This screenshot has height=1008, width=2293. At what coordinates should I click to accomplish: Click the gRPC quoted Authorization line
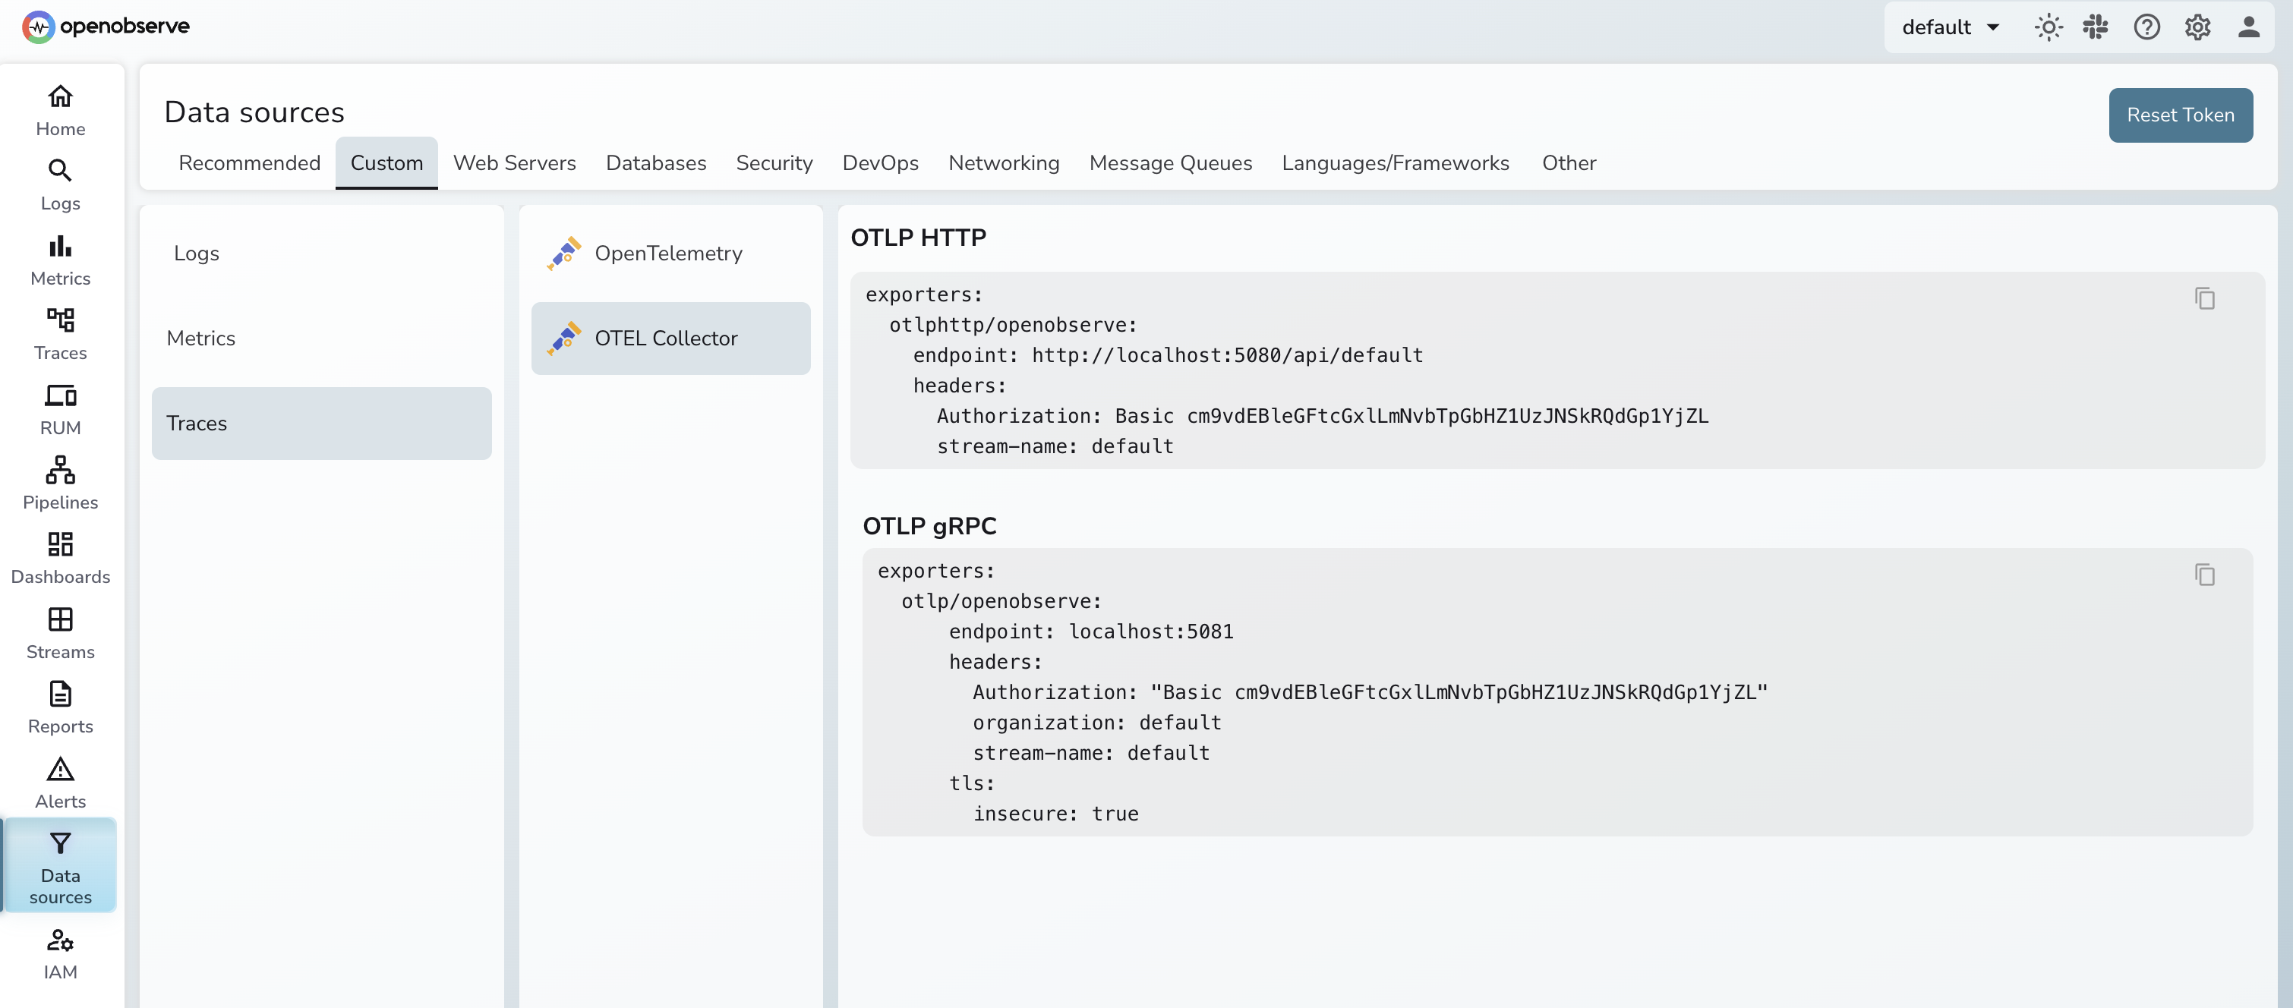point(1370,692)
